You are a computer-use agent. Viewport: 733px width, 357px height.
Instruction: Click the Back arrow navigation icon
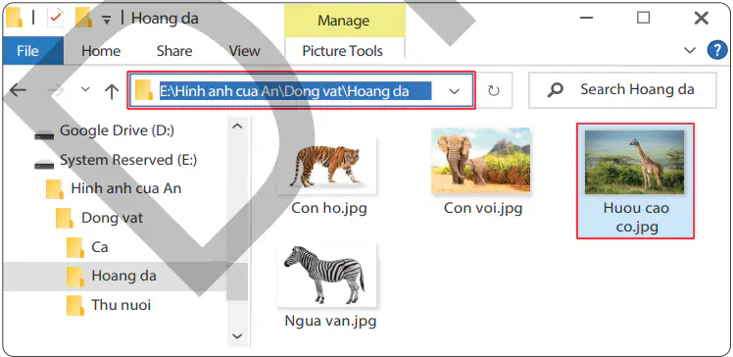click(x=18, y=90)
